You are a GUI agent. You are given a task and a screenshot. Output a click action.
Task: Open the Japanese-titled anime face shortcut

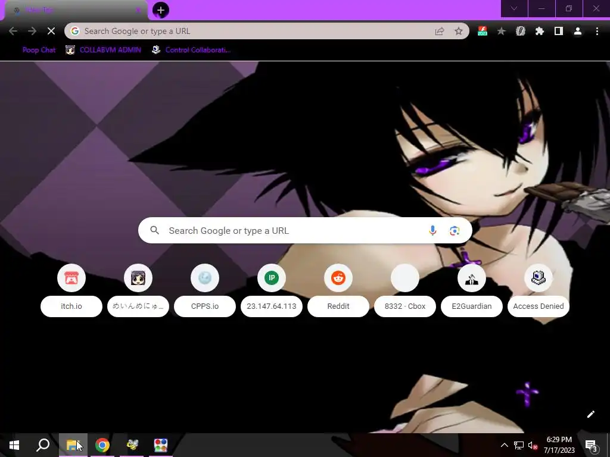pyautogui.click(x=138, y=290)
